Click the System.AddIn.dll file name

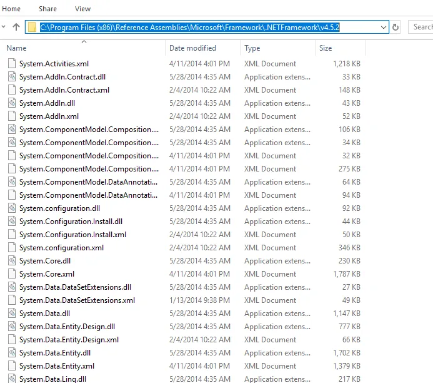pyautogui.click(x=47, y=103)
